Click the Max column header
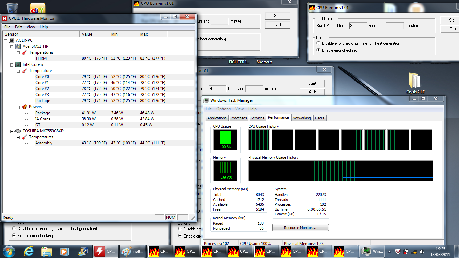The image size is (459, 258). 153,34
